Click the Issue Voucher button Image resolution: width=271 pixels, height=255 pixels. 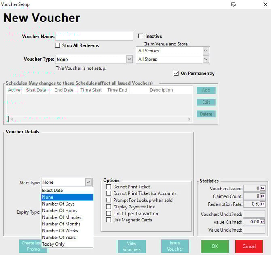[x=175, y=246]
